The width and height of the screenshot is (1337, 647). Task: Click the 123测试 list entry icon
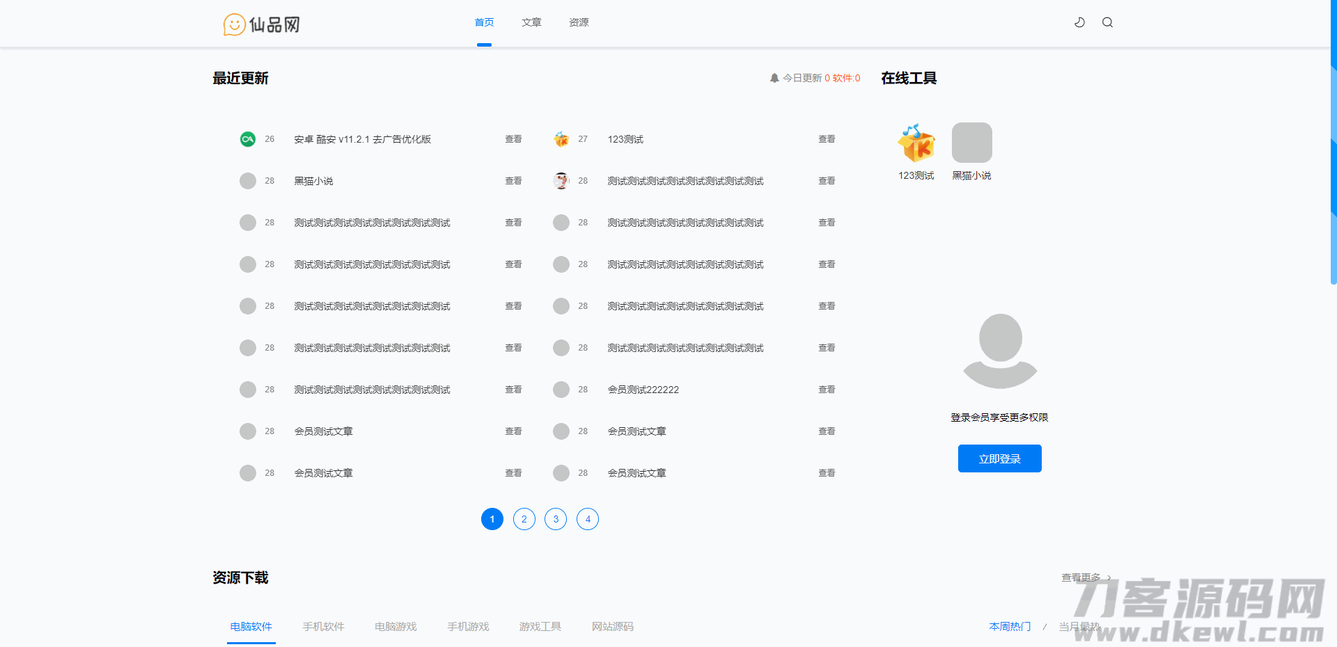click(561, 139)
